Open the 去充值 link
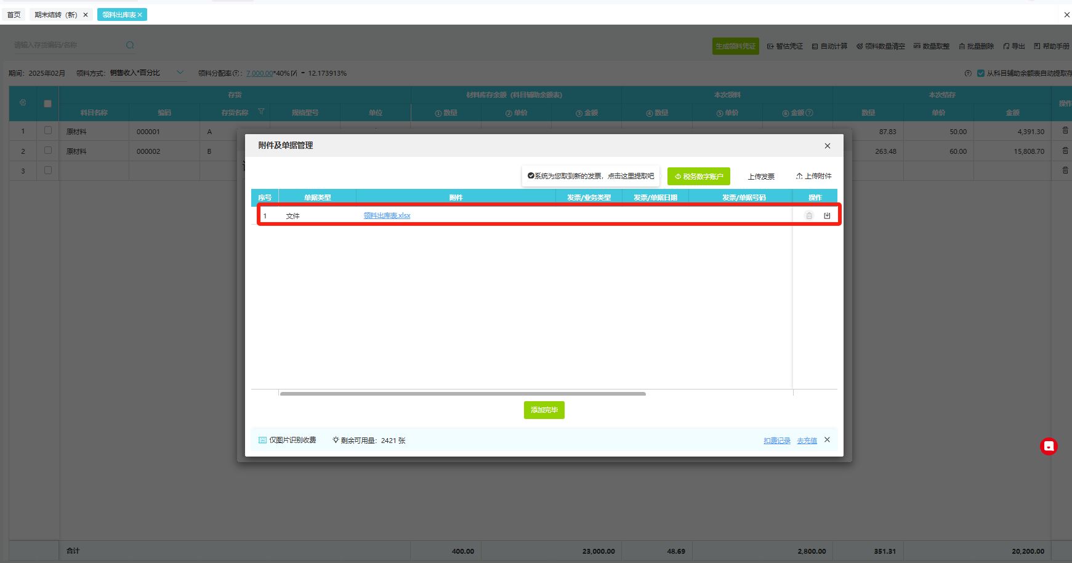Viewport: 1072px width, 563px height. pyautogui.click(x=807, y=441)
